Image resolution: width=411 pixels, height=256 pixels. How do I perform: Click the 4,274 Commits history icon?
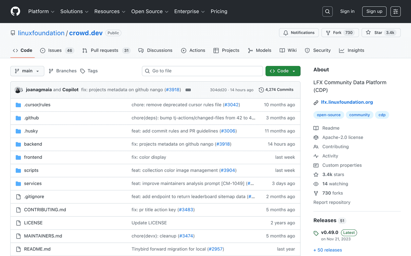pos(261,90)
